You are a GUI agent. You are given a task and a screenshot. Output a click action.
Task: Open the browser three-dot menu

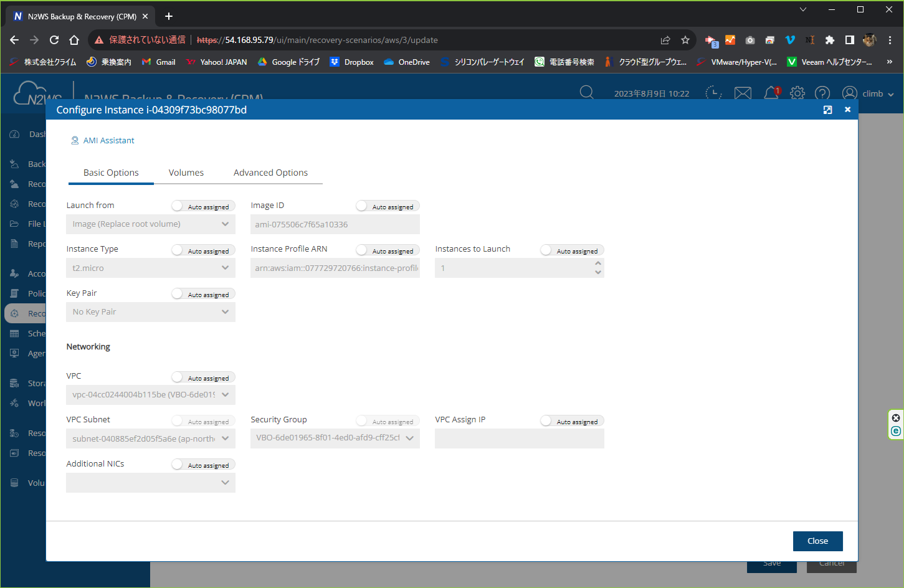[x=890, y=40]
